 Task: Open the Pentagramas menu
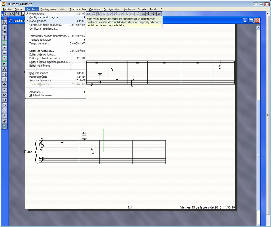48,9
